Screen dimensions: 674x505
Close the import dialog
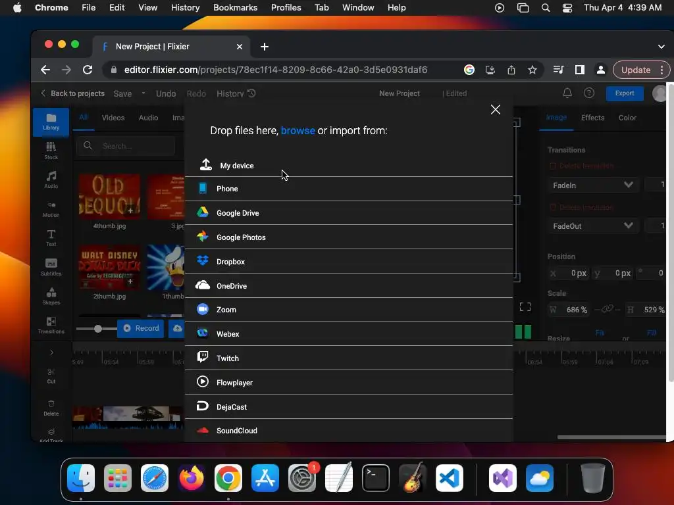pos(495,110)
